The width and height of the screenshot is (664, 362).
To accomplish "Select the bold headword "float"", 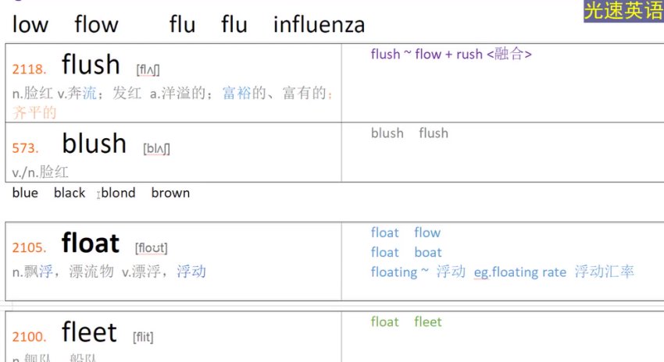I will click(90, 243).
